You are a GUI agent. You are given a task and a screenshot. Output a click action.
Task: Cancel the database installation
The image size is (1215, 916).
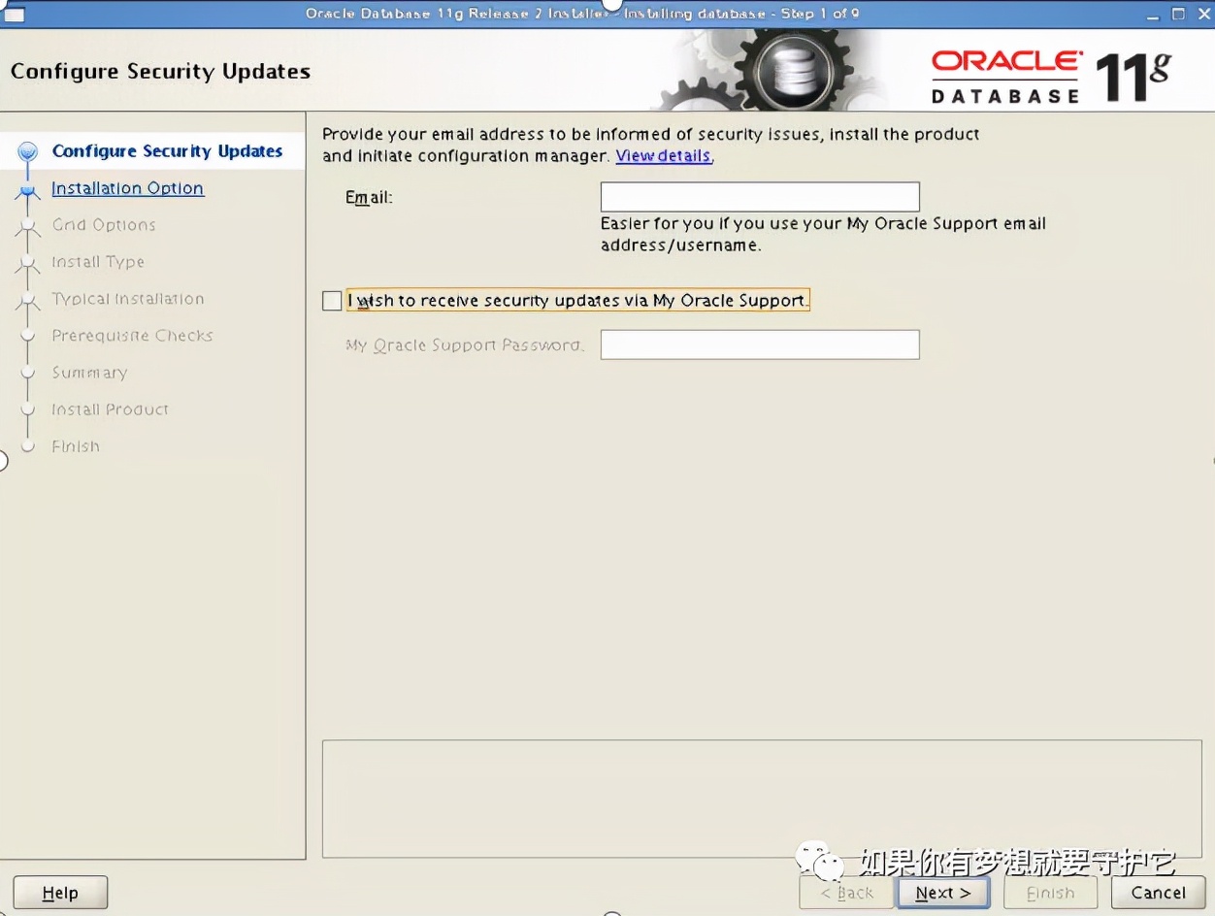pos(1158,893)
